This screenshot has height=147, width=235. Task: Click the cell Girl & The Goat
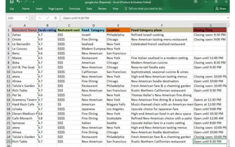click(x=25, y=67)
